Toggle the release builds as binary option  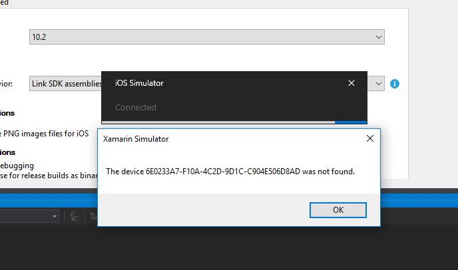coord(49,176)
